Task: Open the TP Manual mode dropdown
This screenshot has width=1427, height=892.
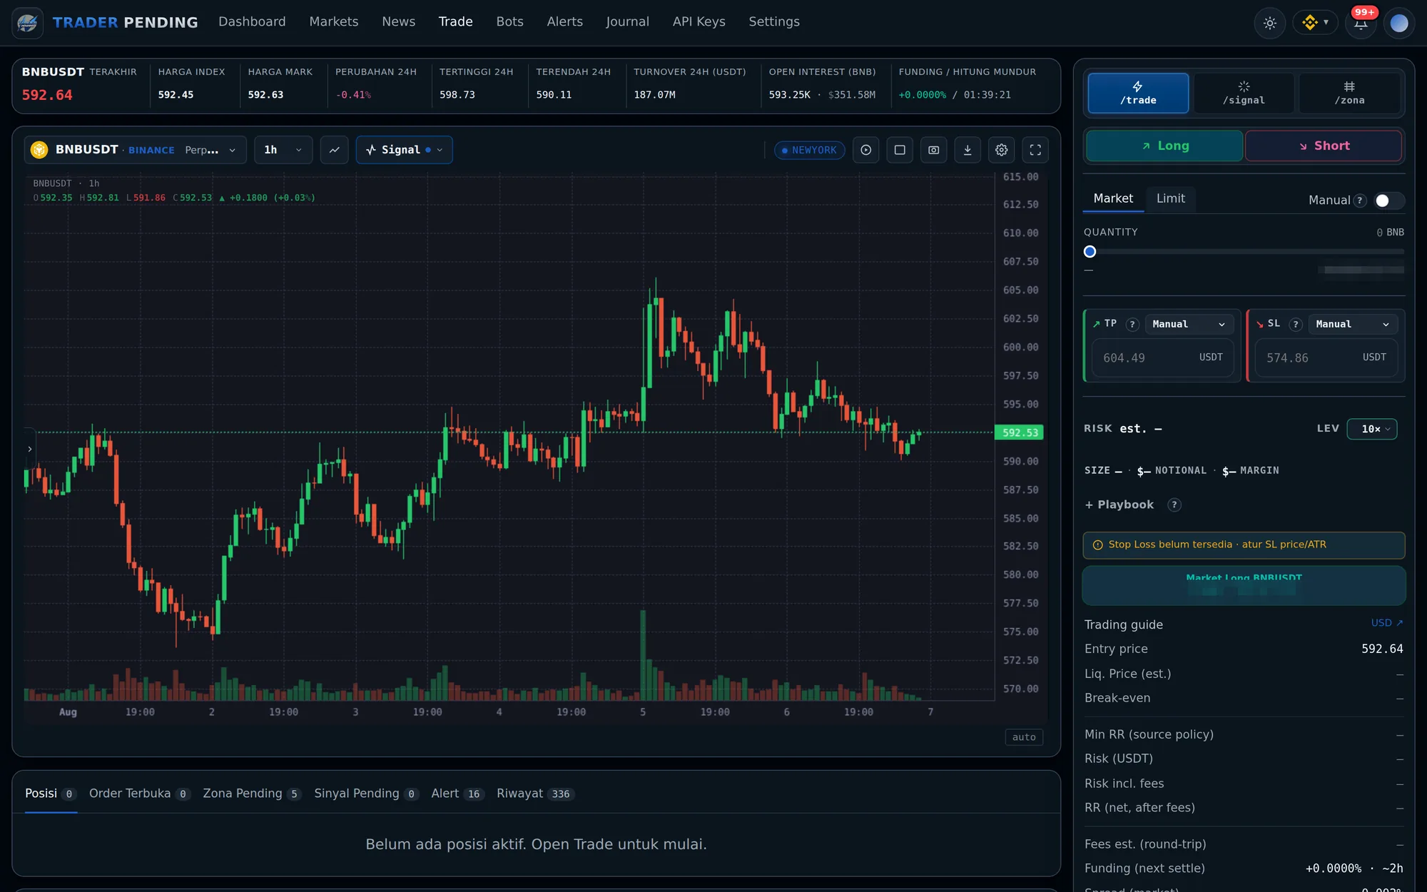Action: point(1189,325)
